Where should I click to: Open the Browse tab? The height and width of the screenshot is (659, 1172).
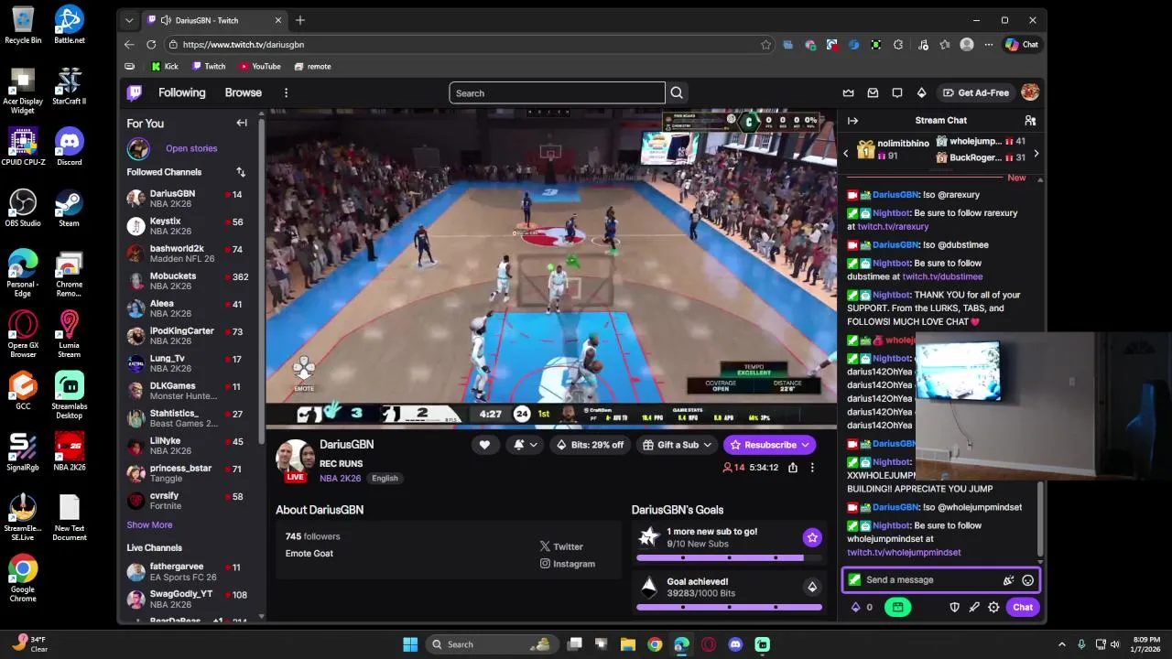click(243, 92)
